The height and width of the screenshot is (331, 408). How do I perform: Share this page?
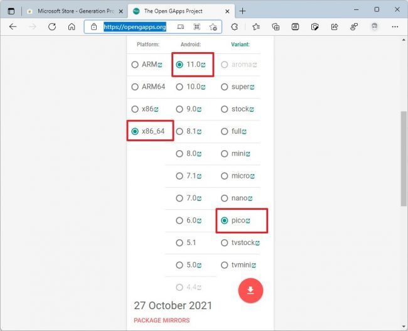click(x=335, y=26)
